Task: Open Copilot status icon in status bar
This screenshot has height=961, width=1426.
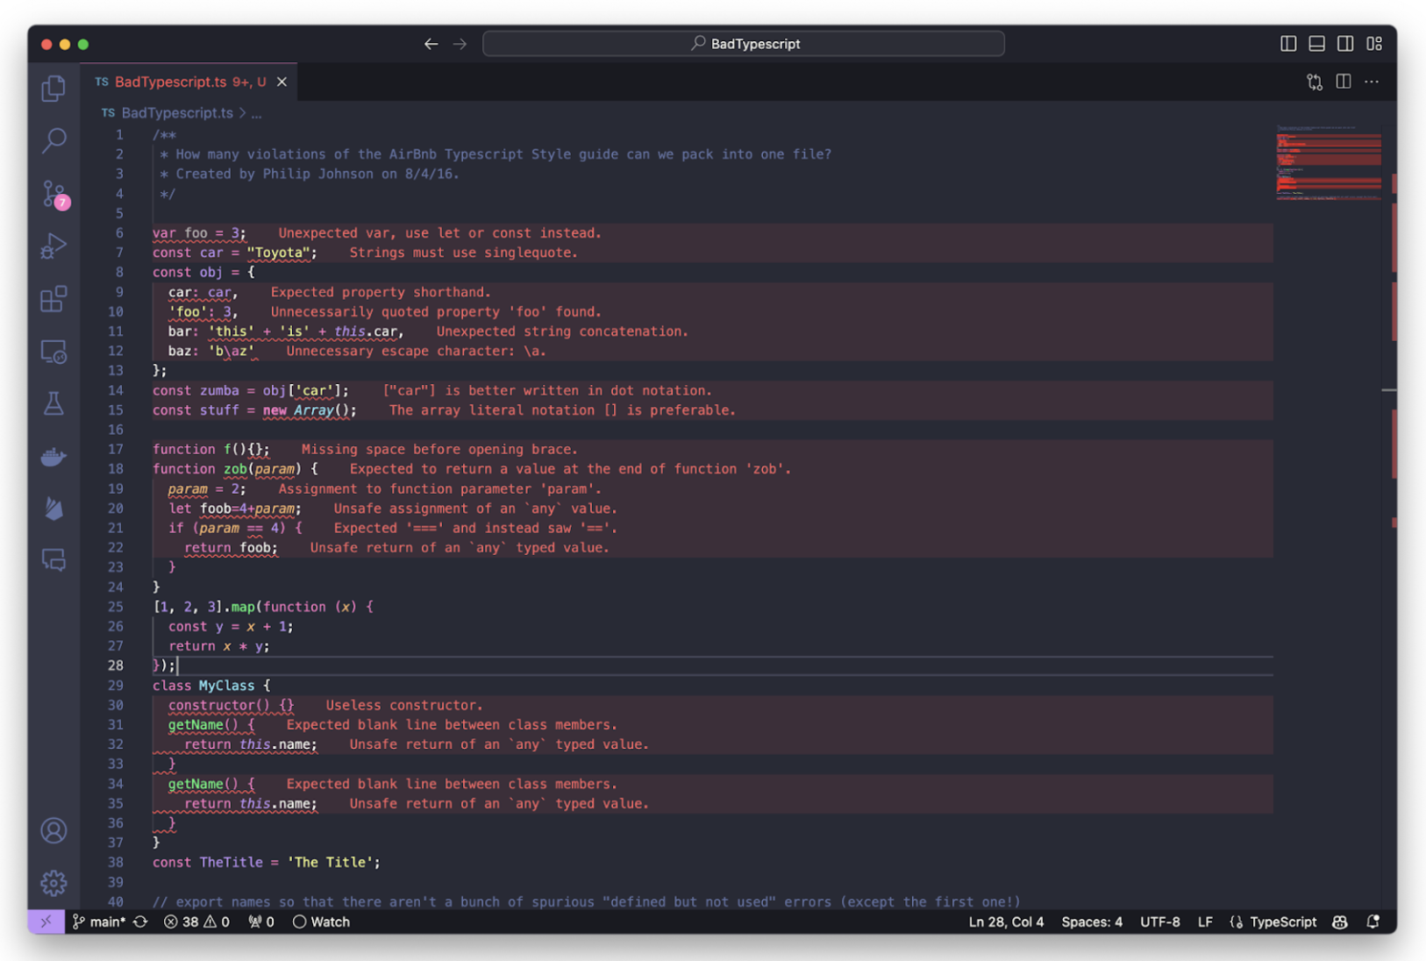Action: (x=1340, y=922)
